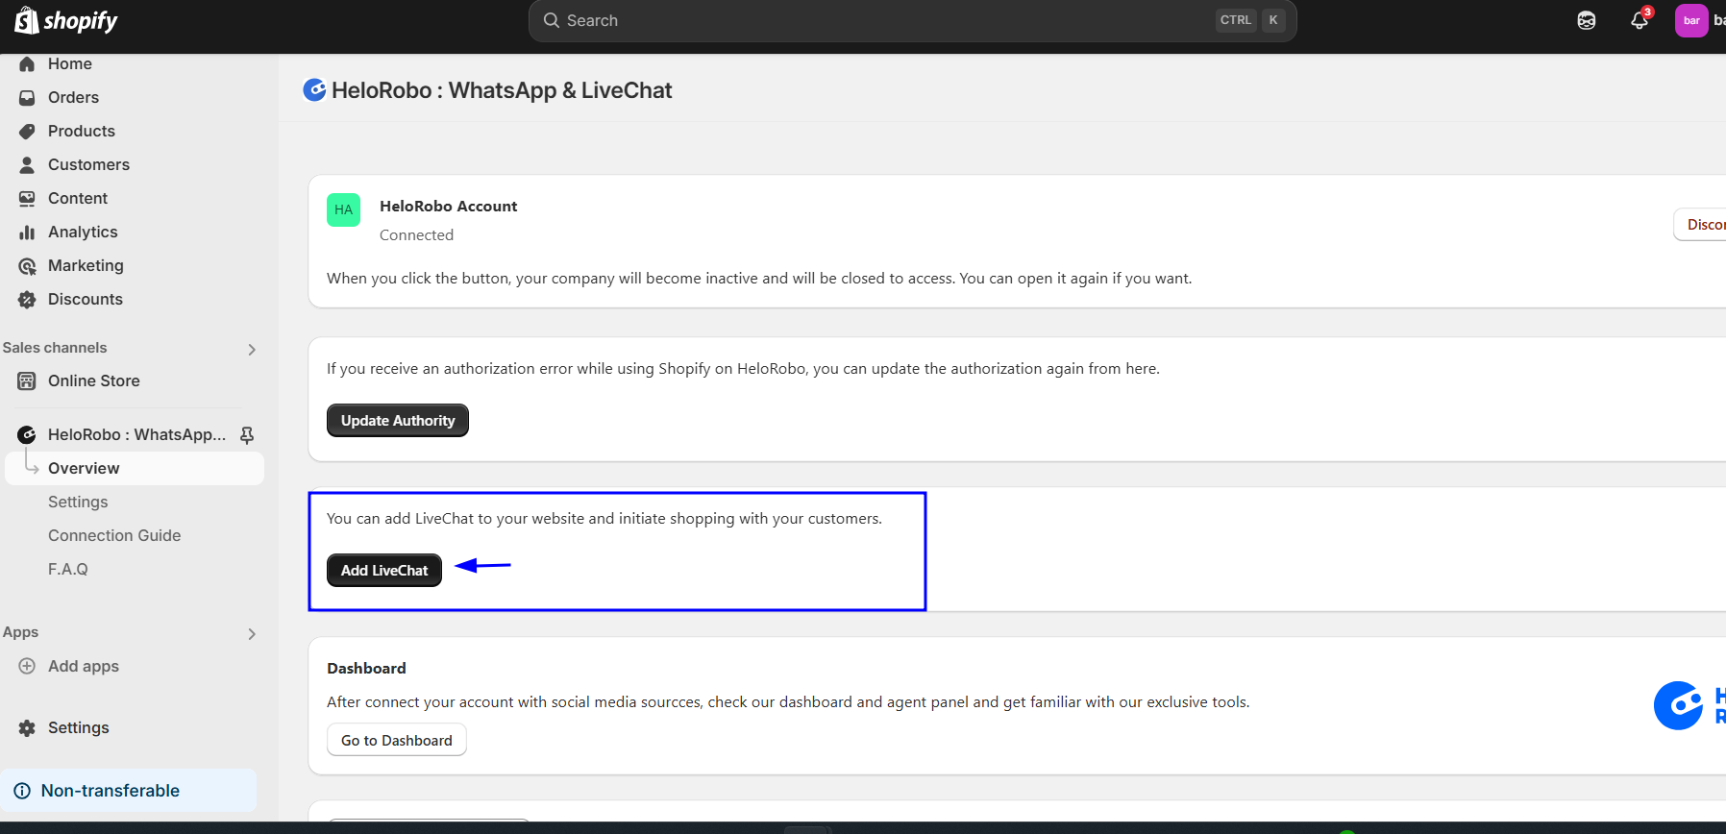Click the Add LiveChat button
Viewport: 1726px width, 834px height.
click(384, 570)
